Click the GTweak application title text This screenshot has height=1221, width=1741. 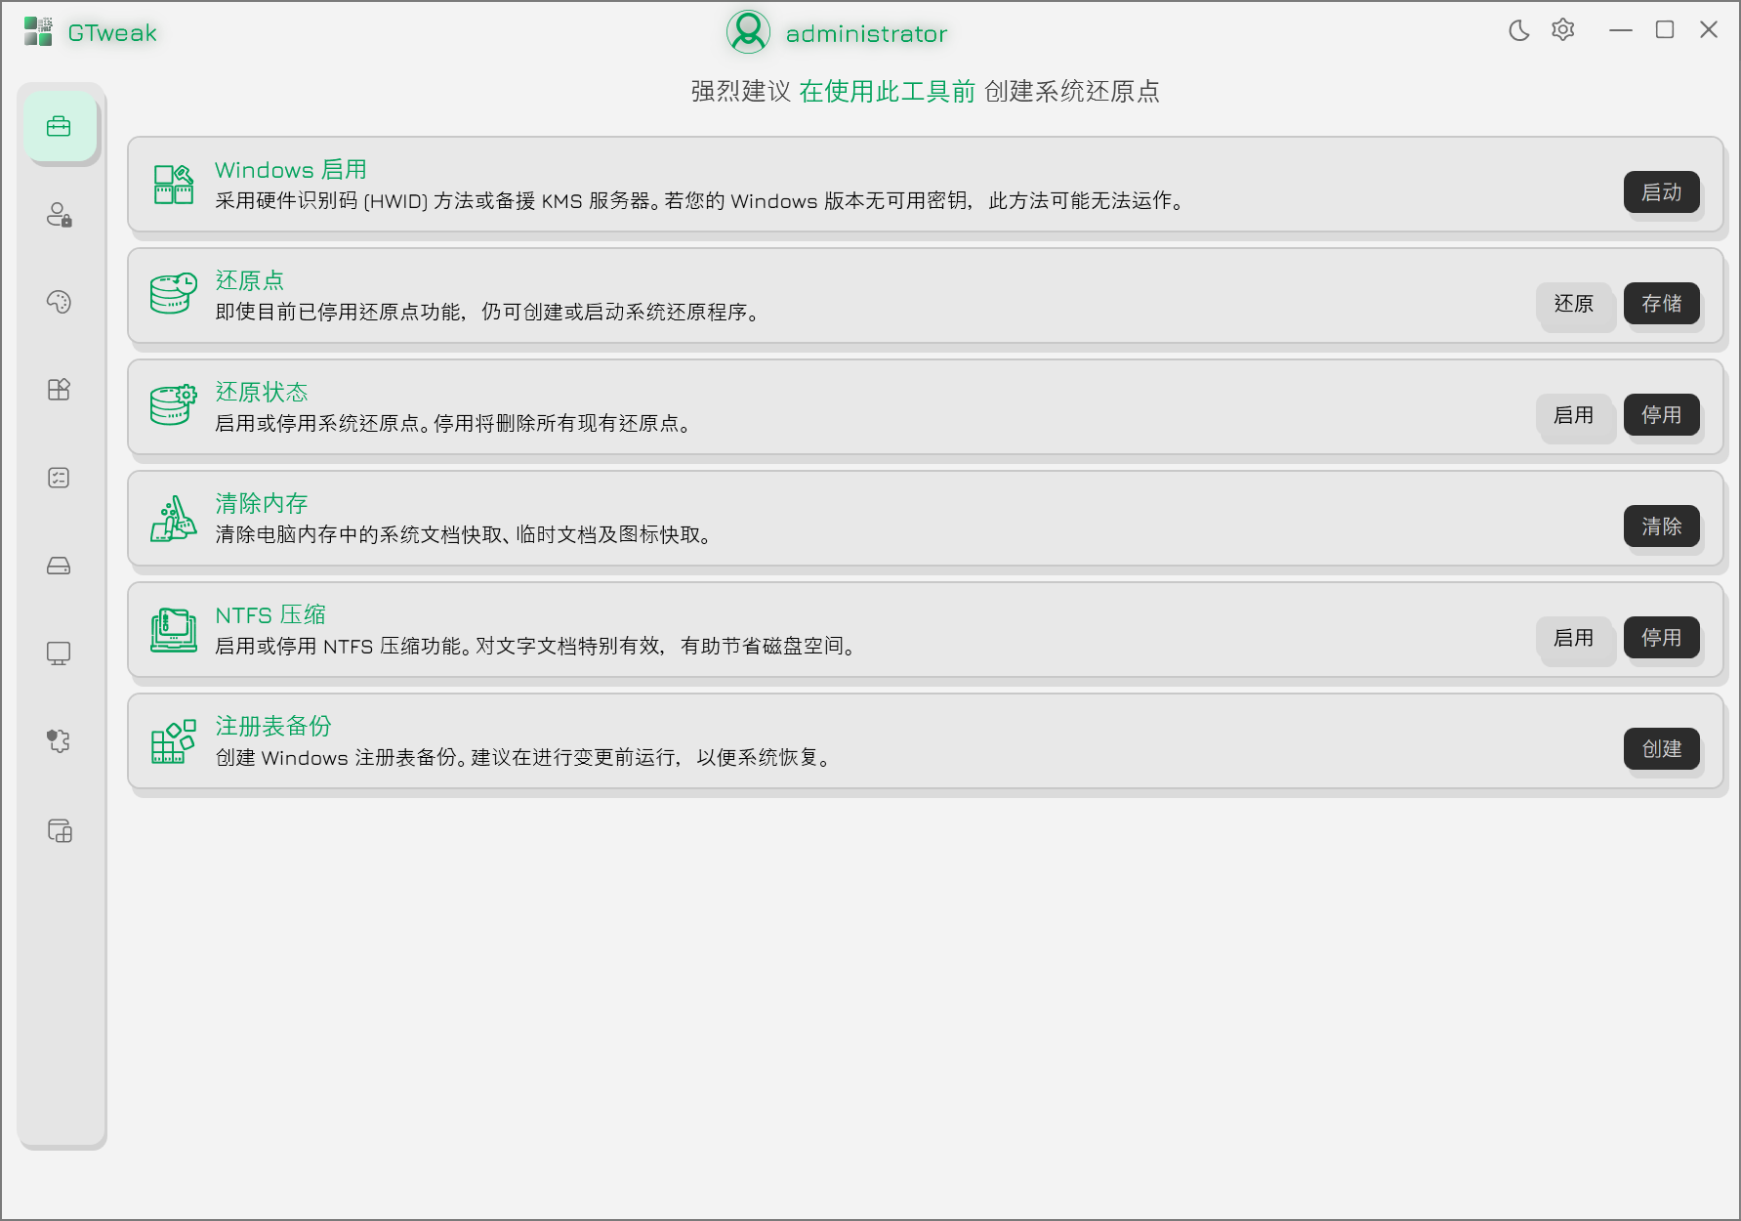pos(112,33)
